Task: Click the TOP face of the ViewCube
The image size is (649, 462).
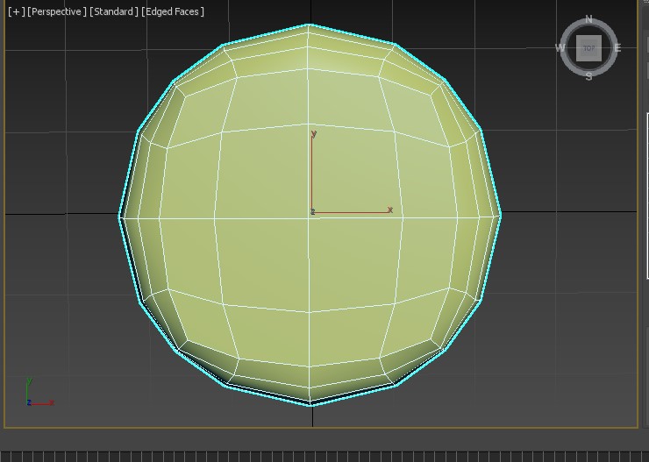Action: click(588, 48)
